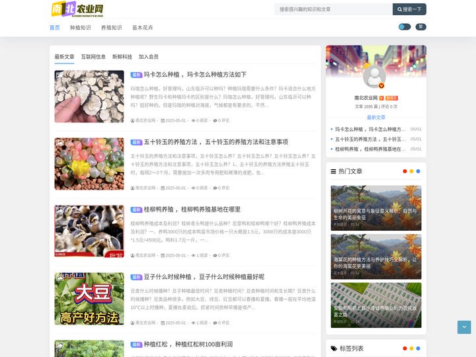Click 最新 badge on 五十铃玉 article

point(136,142)
